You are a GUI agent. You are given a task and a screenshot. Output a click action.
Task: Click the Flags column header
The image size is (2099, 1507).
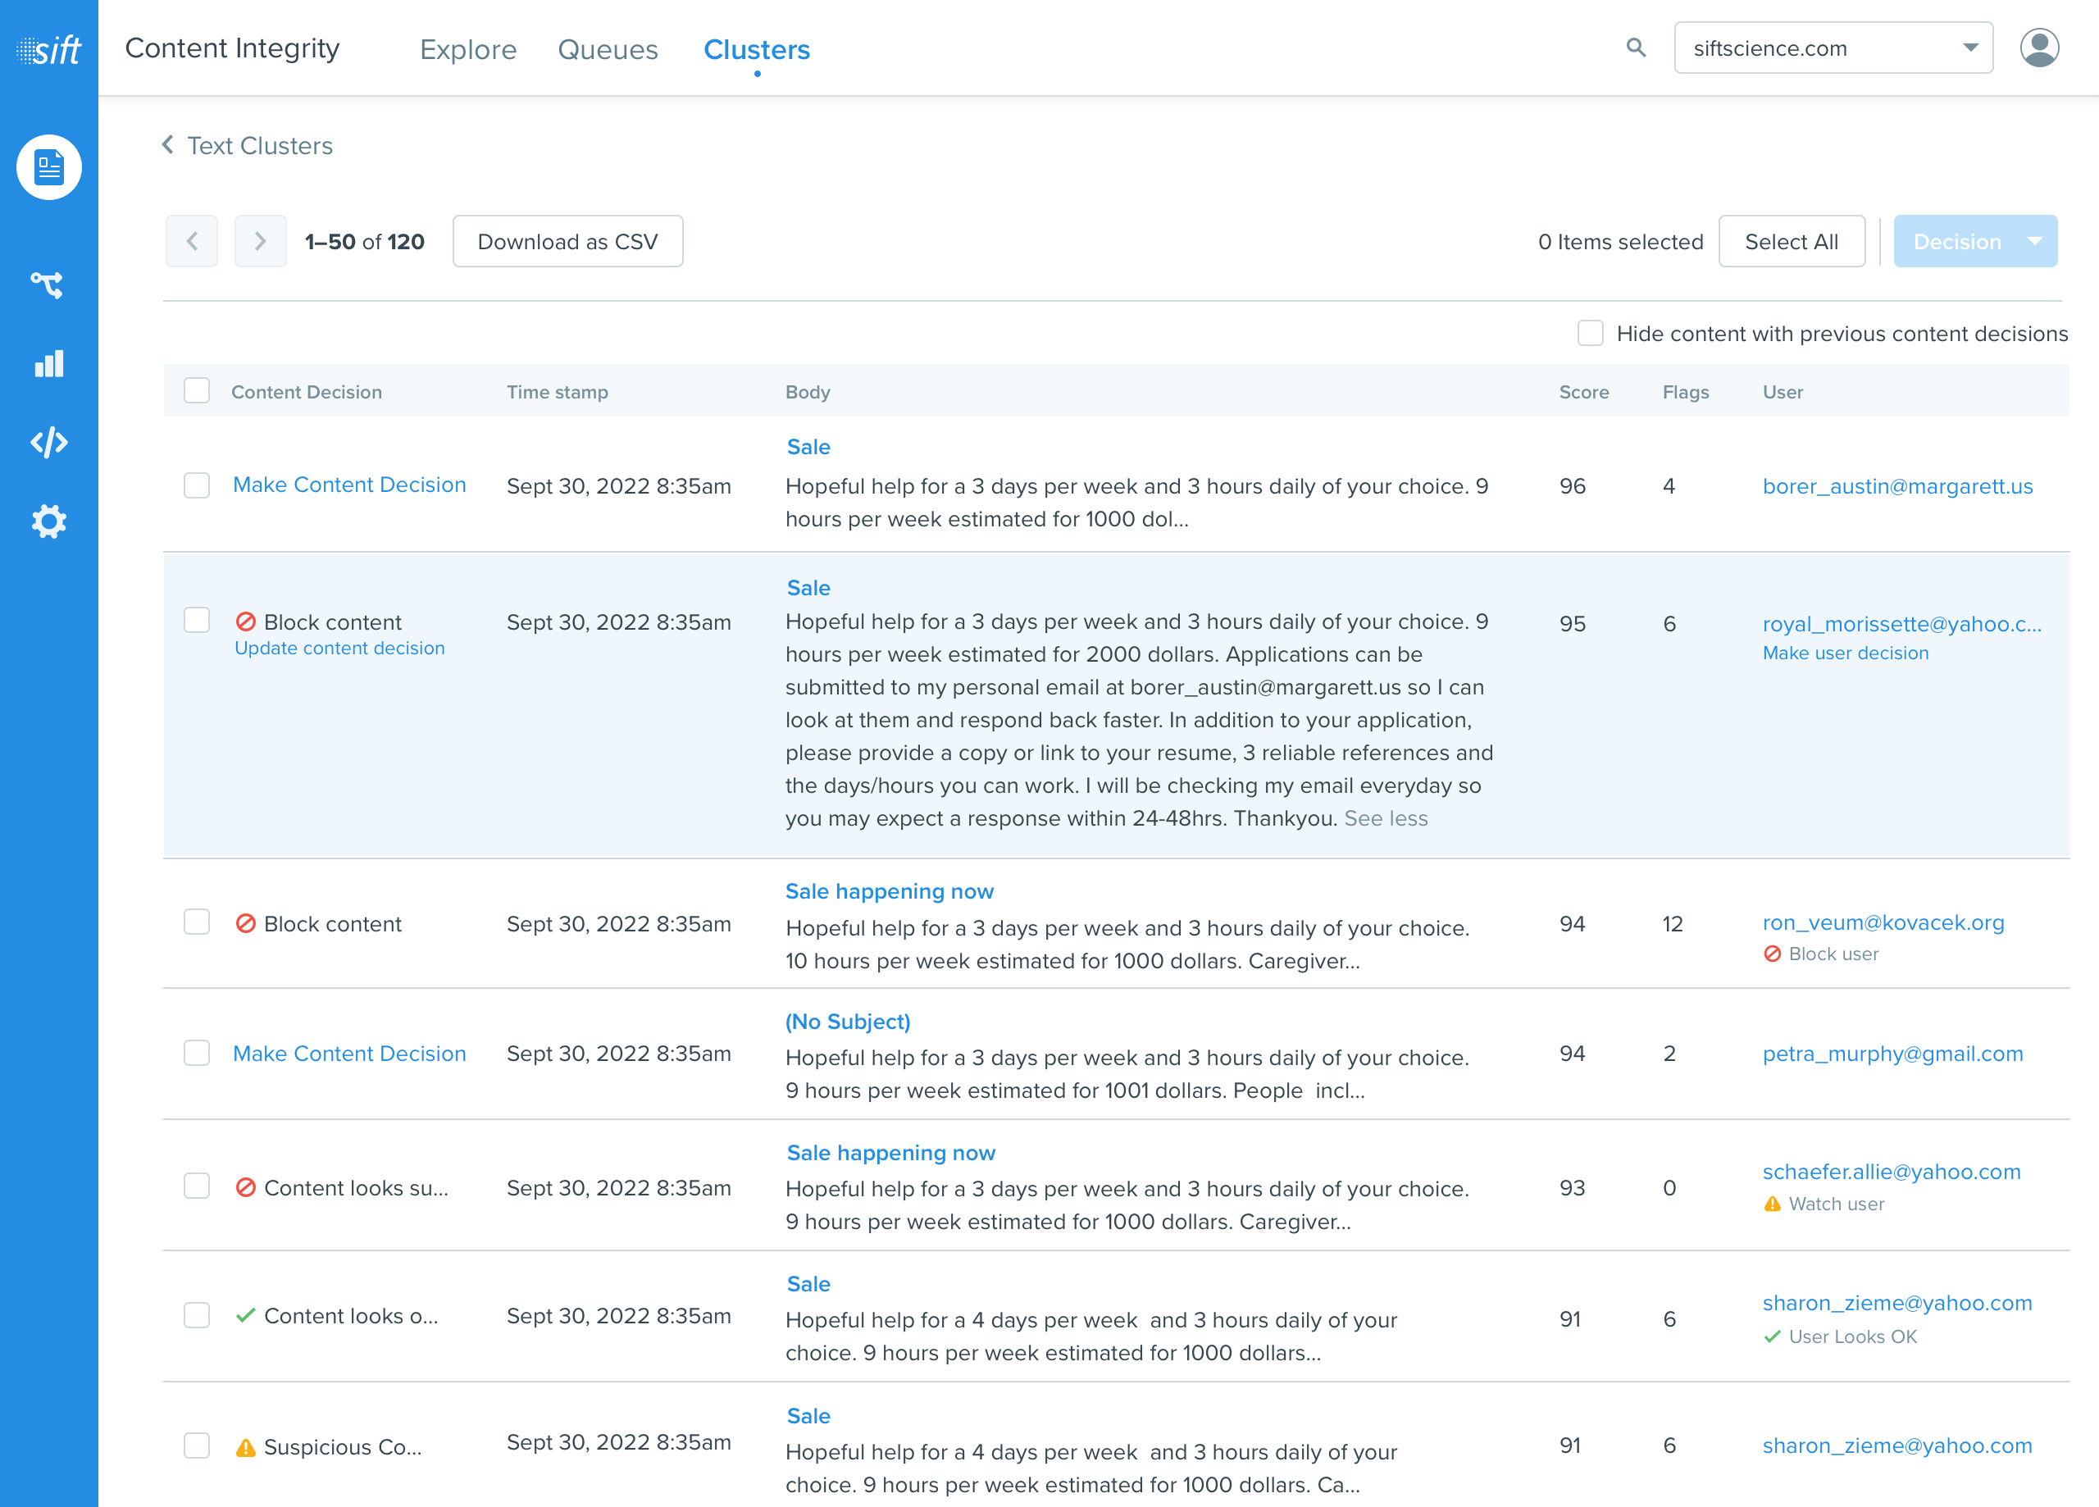pos(1685,392)
